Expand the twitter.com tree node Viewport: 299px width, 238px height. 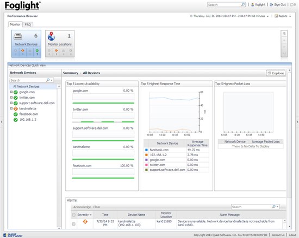click(x=11, y=98)
